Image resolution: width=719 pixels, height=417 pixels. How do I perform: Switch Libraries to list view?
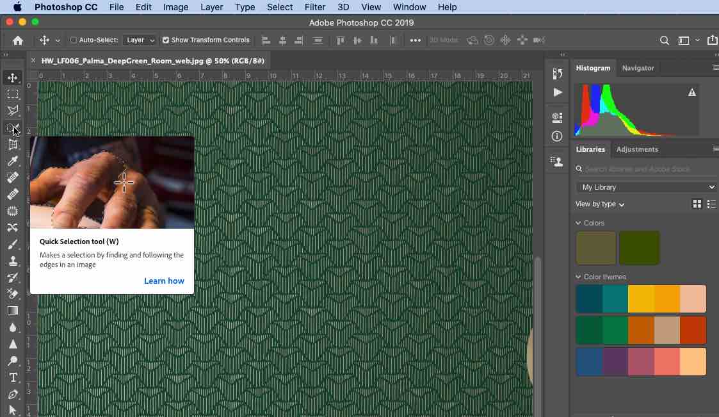click(711, 204)
